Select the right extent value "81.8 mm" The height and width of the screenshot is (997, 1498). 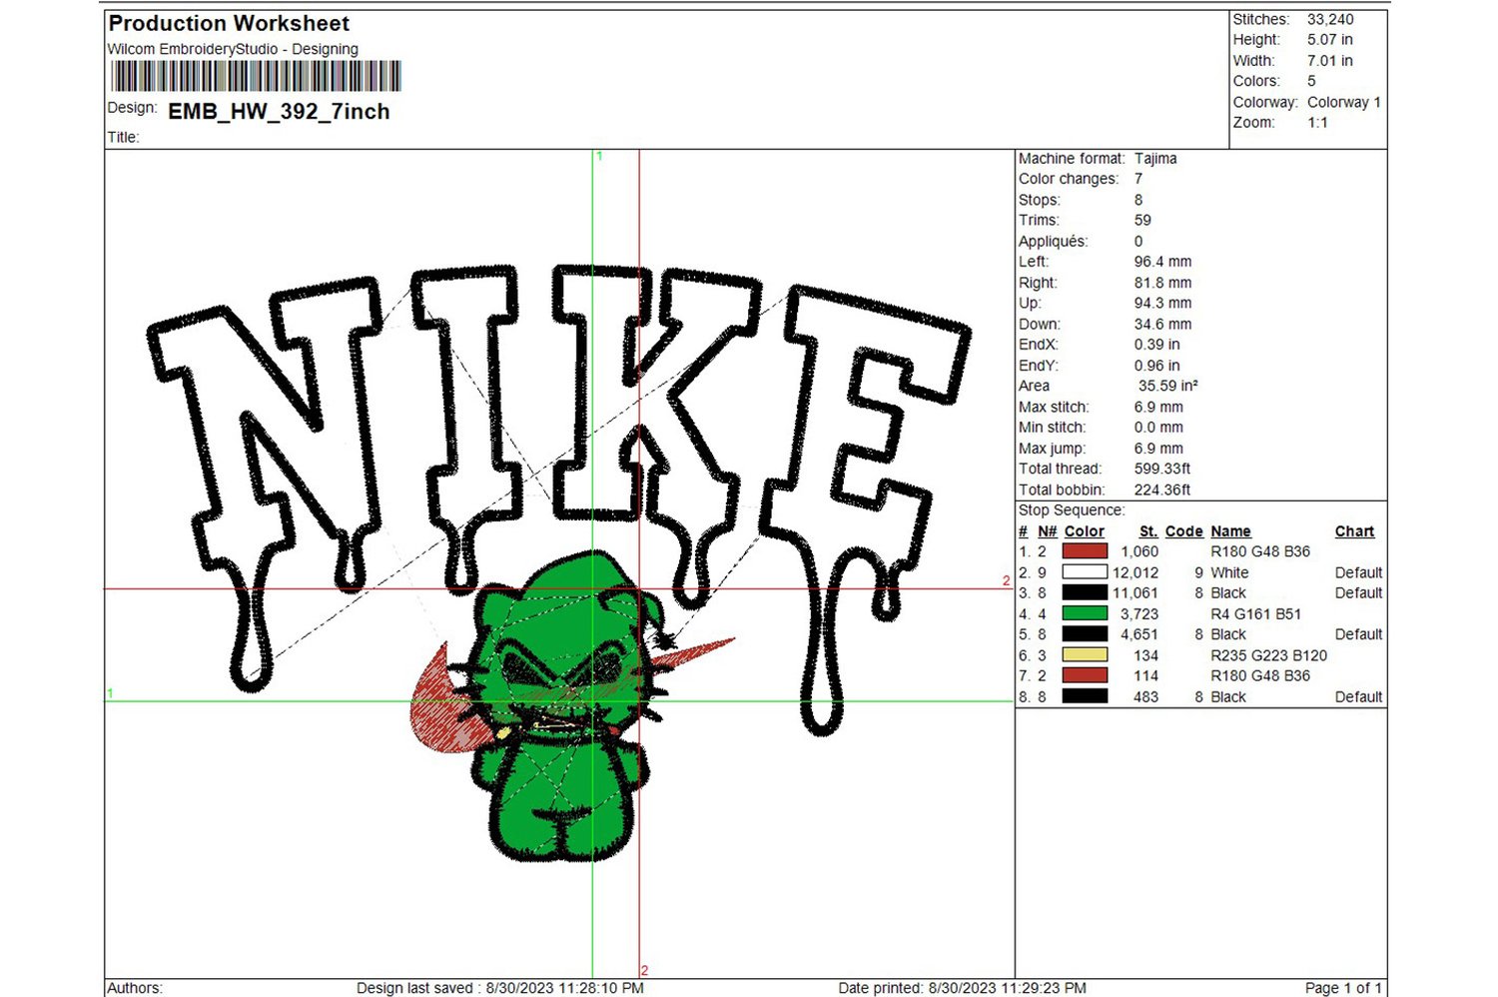point(1162,283)
